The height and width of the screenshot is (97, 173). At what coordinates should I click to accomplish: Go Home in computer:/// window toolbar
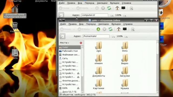[117, 8]
